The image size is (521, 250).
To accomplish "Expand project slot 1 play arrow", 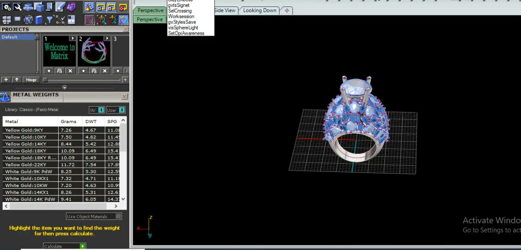I will point(73,39).
